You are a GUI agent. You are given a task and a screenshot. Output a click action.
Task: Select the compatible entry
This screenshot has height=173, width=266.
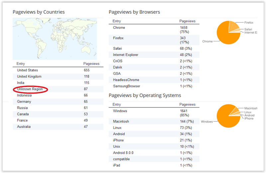121,159
